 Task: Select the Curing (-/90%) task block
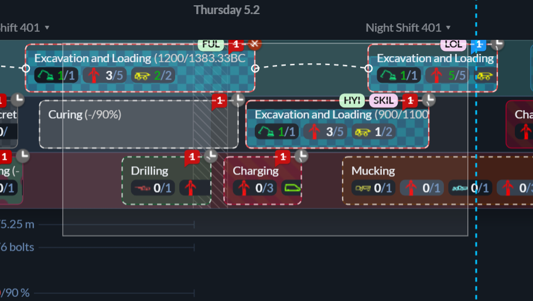139,124
